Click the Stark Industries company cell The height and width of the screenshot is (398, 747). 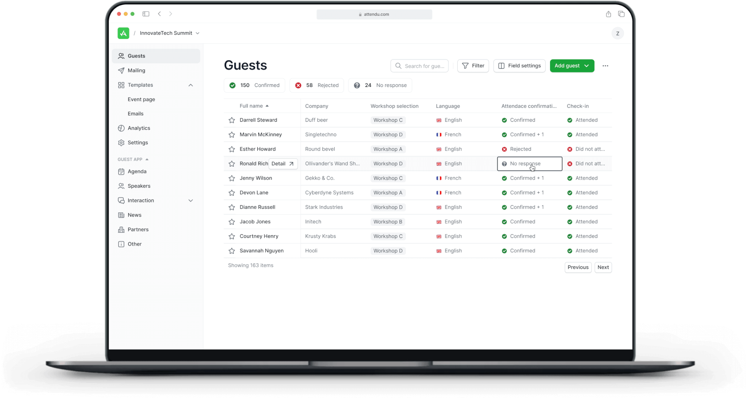tap(324, 207)
